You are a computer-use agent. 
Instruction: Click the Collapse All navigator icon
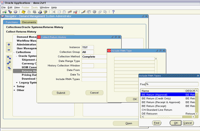point(9,68)
